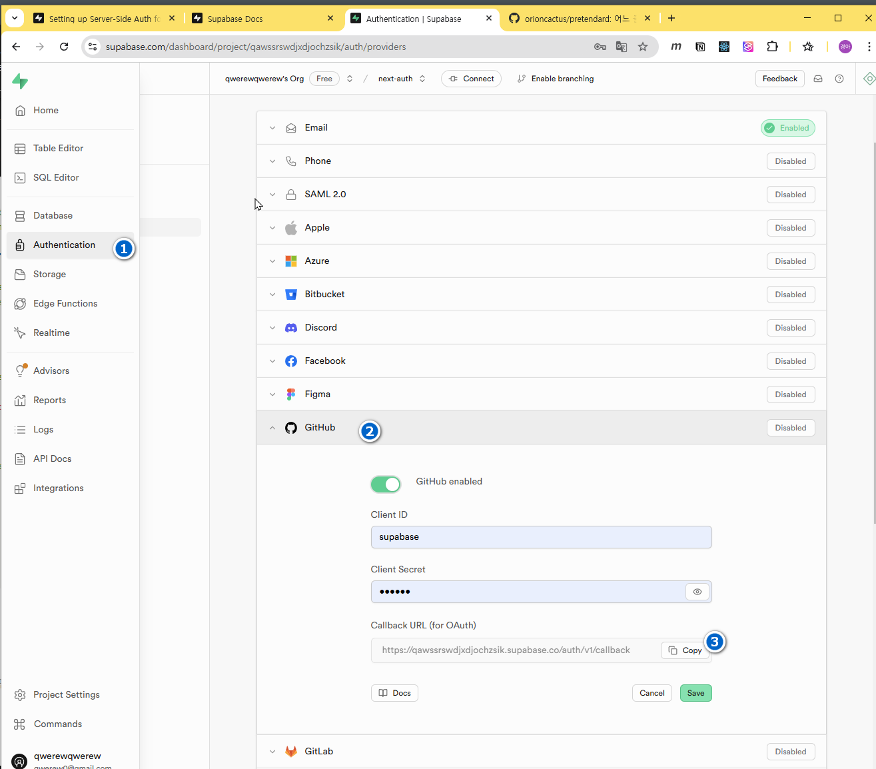Viewport: 876px width, 769px height.
Task: Open SQL Editor from the sidebar
Action: (56, 178)
